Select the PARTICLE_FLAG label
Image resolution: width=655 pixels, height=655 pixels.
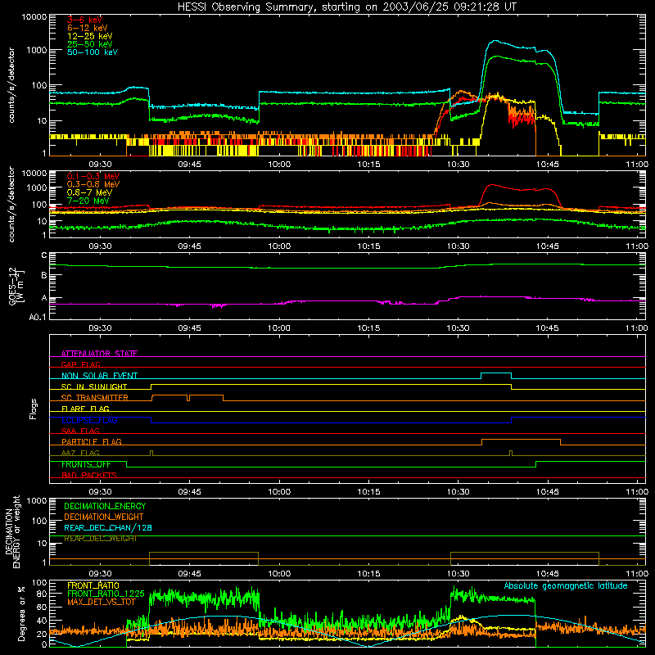[92, 441]
